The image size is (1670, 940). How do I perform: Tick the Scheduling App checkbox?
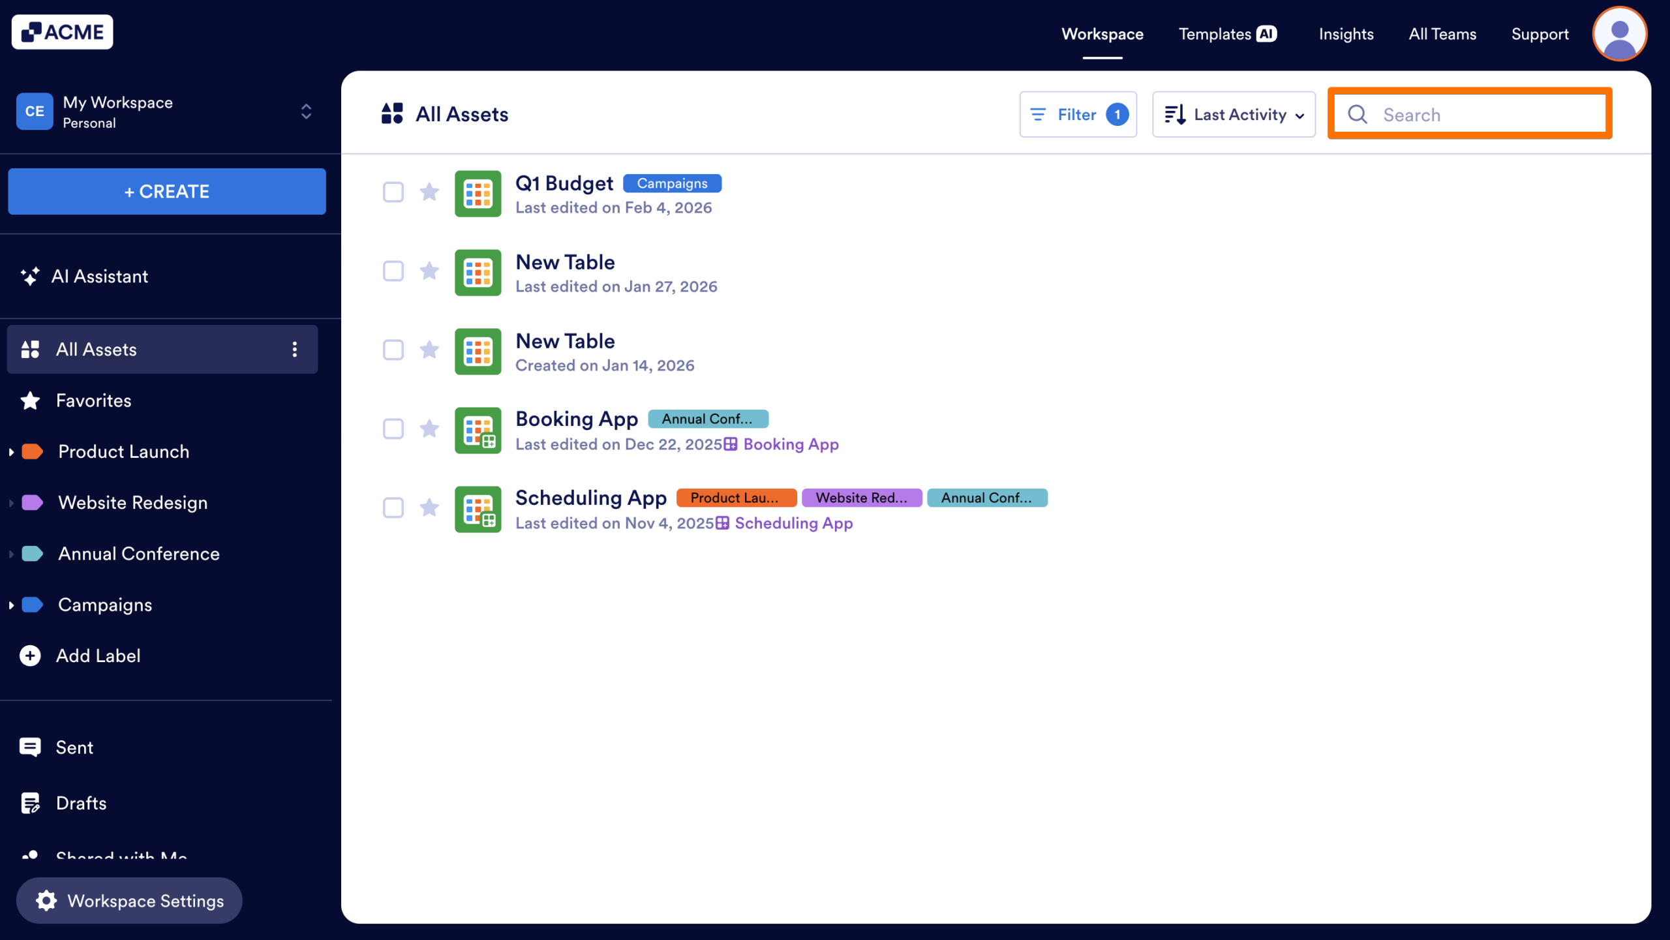(393, 508)
